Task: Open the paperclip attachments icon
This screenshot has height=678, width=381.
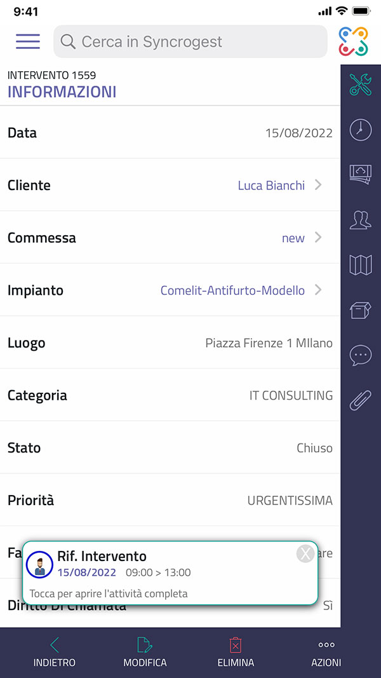Action: pyautogui.click(x=361, y=400)
